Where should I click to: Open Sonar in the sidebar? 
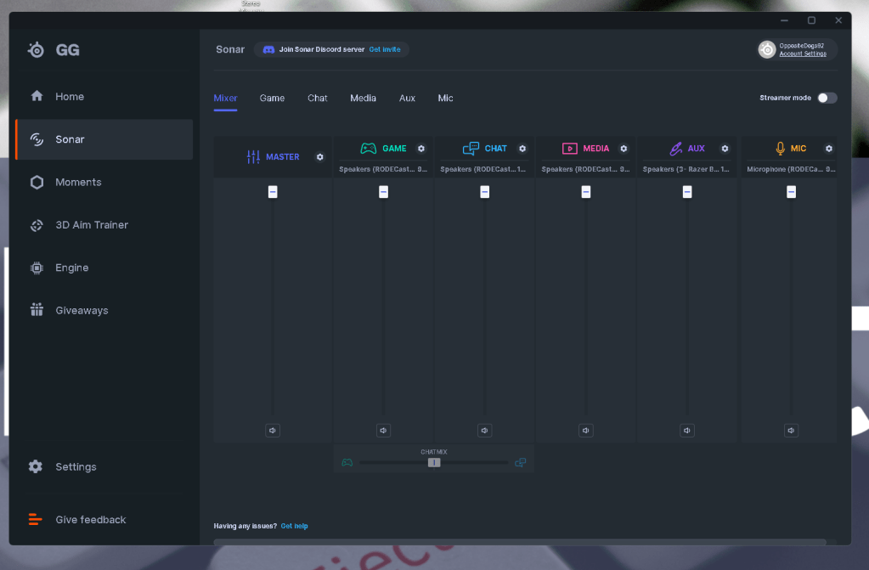point(104,139)
